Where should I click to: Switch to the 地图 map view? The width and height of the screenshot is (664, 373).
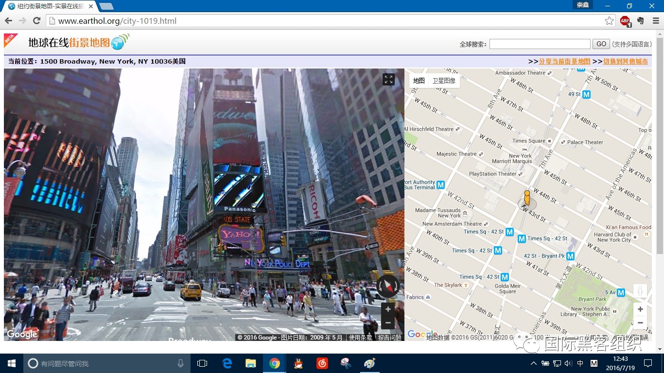click(x=419, y=81)
